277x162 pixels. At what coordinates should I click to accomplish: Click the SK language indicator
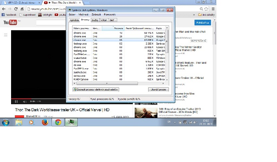169,122
